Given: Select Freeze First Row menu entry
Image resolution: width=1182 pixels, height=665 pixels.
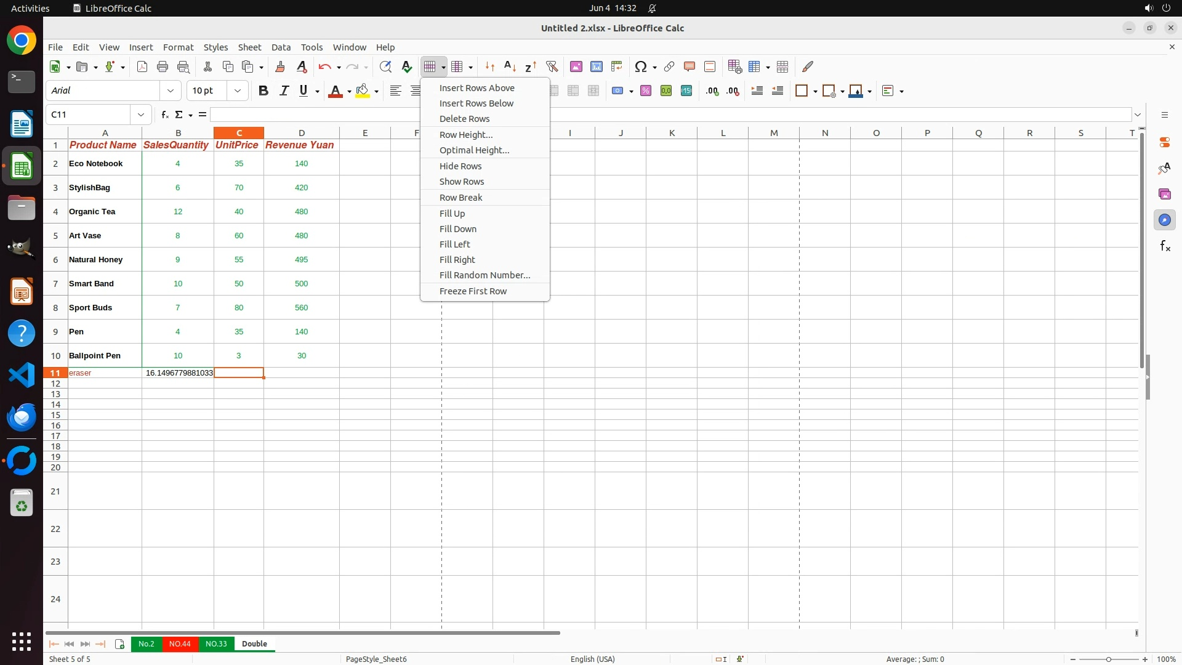Looking at the screenshot, I should tap(473, 291).
